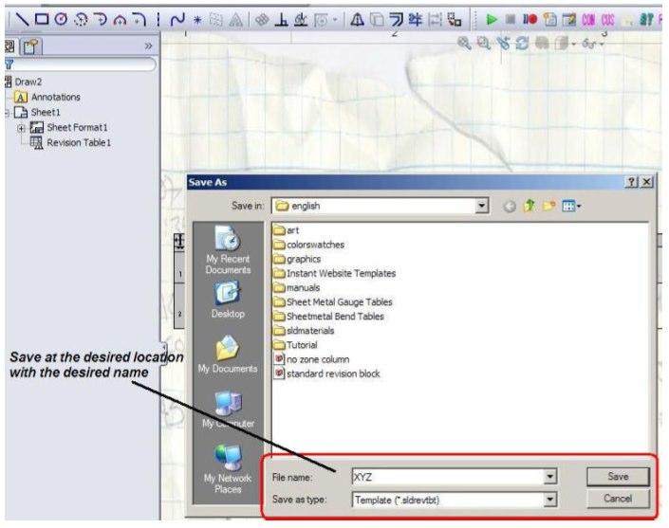The image size is (669, 528).
Task: Open My Recent Documents shortcut
Action: pyautogui.click(x=228, y=250)
